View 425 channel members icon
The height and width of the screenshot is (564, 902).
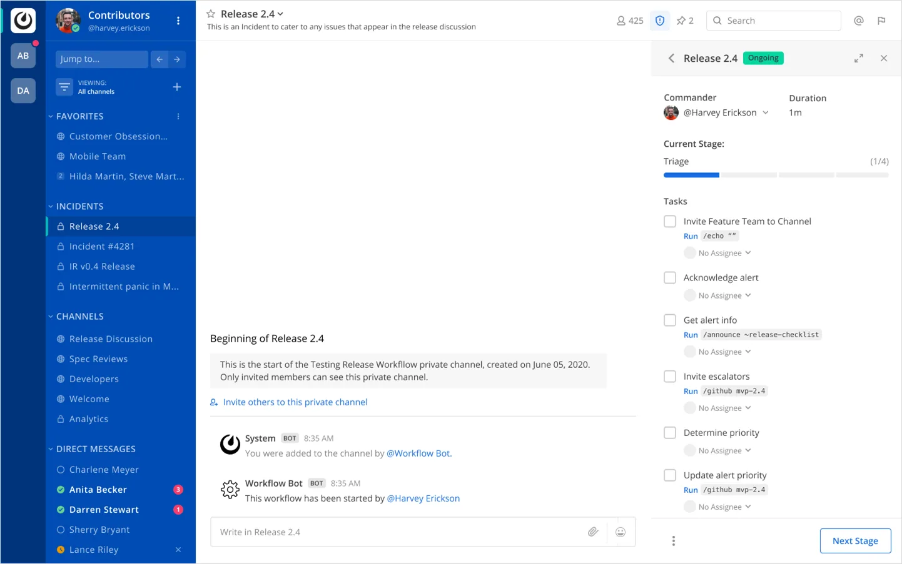point(630,21)
